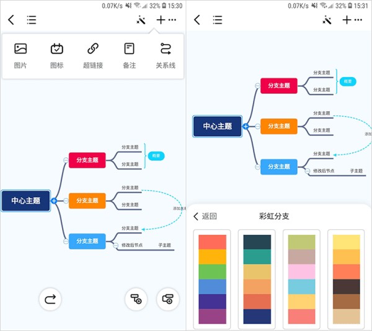372x331 pixels.
Task: Tap magic wand style icon on right phone
Action: [327, 20]
